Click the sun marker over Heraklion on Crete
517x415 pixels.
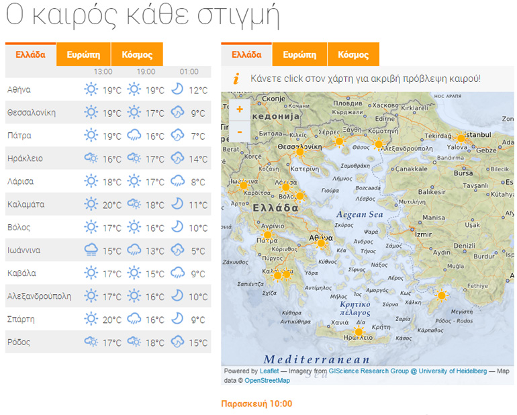click(359, 332)
